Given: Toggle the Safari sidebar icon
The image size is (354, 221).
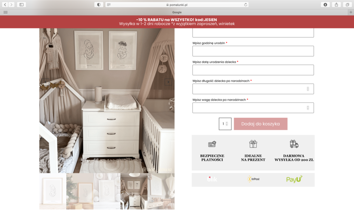Looking at the screenshot, I should pos(21,4).
